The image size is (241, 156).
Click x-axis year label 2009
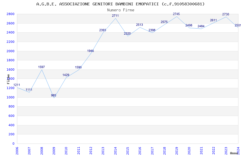(54, 151)
